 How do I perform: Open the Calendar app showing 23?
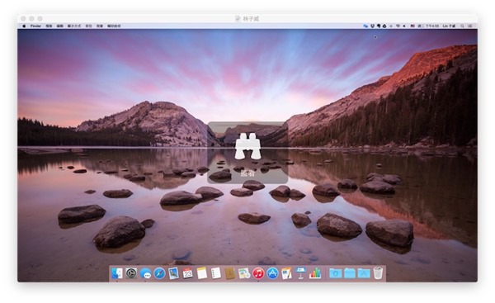(187, 273)
